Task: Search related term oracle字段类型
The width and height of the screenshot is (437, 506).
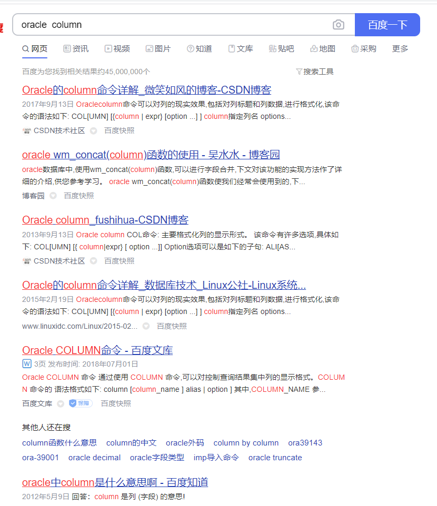Action: tap(157, 458)
